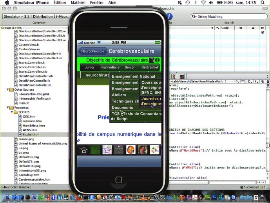Click the Spotlight magnifier in menu bar
The image size is (270, 203).
263,3
